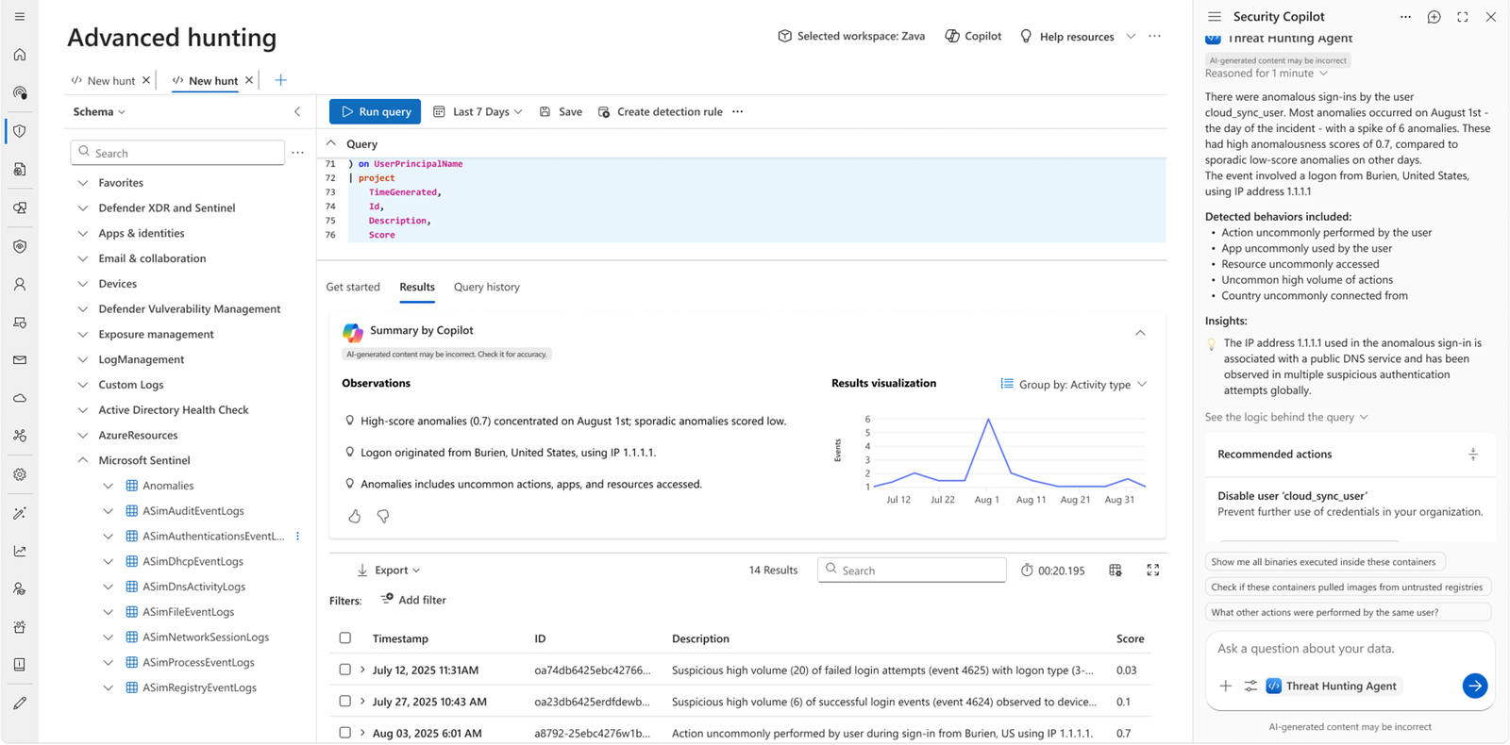Image resolution: width=1510 pixels, height=745 pixels.
Task: Open prompt settings sliders icon in Copilot
Action: click(1250, 686)
